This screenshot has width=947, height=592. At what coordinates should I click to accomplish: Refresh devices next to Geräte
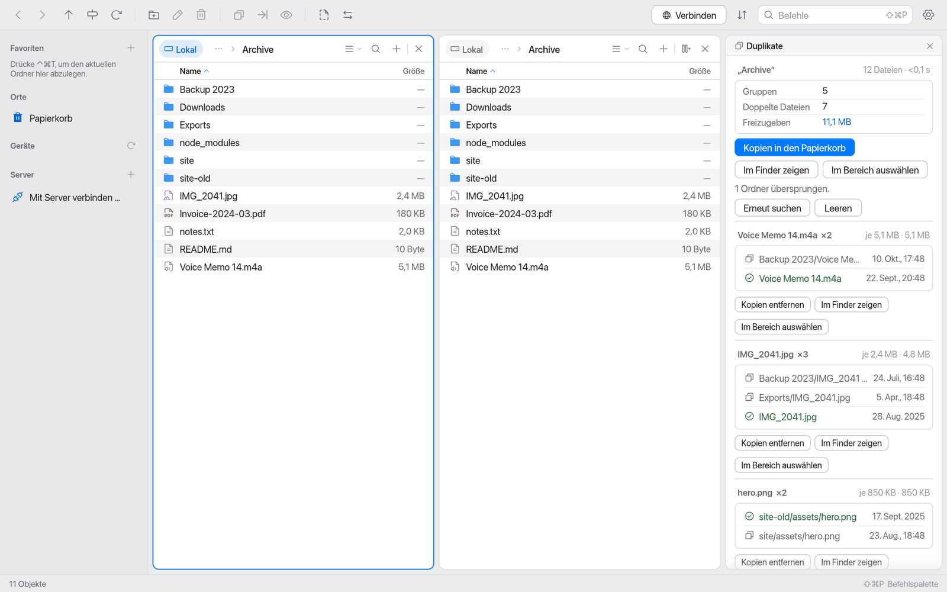[x=131, y=146]
